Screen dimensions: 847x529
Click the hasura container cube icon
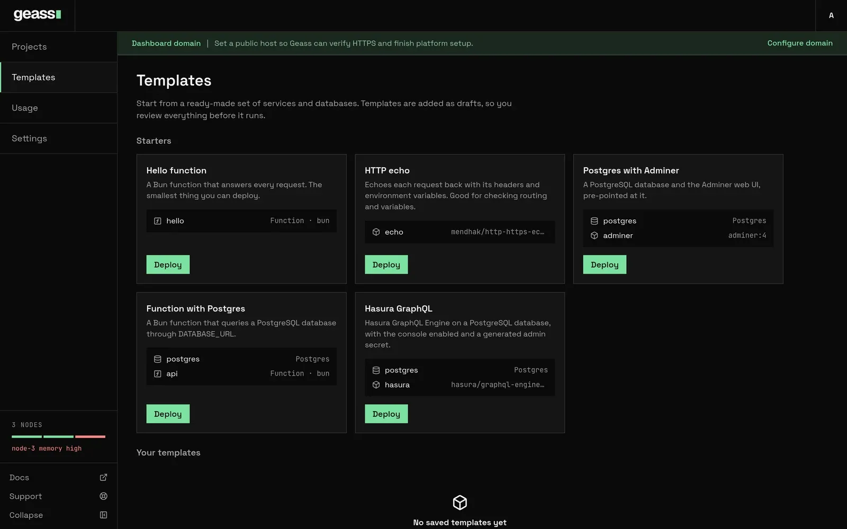(x=376, y=385)
